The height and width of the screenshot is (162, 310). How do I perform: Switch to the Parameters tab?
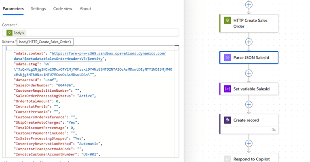tap(13, 8)
